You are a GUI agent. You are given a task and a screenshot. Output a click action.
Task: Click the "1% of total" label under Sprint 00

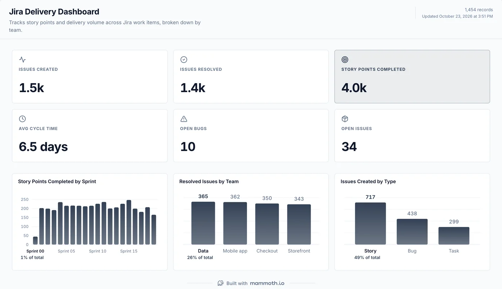coord(32,258)
